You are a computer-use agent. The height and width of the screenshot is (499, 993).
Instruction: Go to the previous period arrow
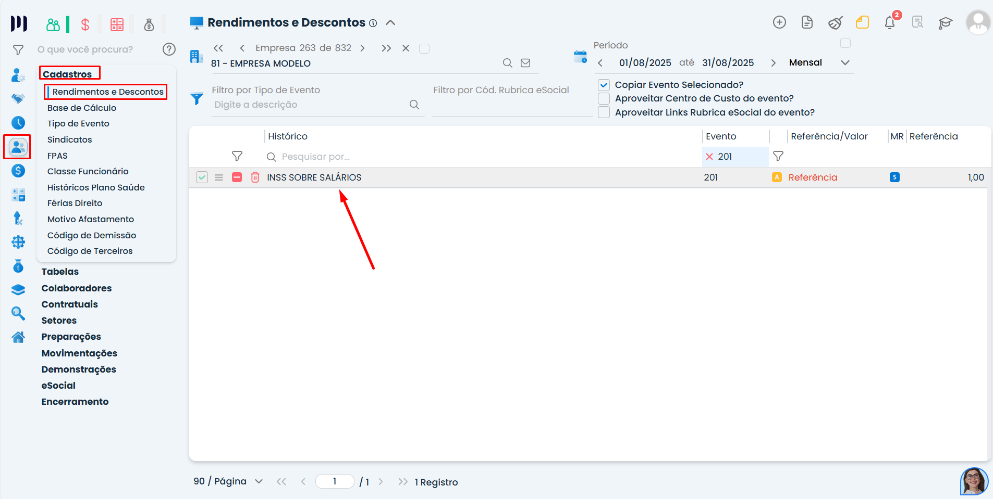click(x=600, y=63)
